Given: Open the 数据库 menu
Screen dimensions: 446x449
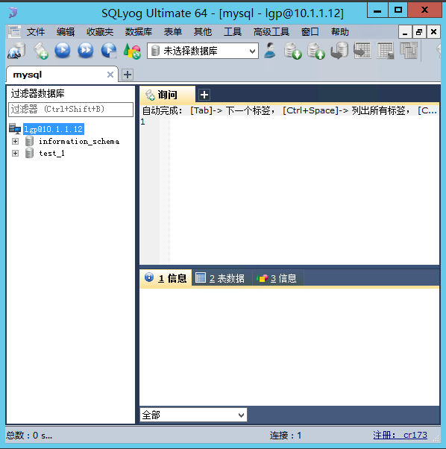Looking at the screenshot, I should tap(138, 32).
